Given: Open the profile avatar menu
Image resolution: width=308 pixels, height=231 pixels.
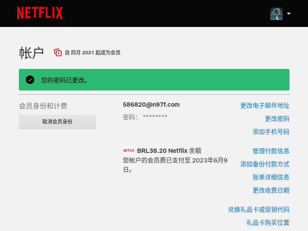Looking at the screenshot, I should tap(276, 14).
